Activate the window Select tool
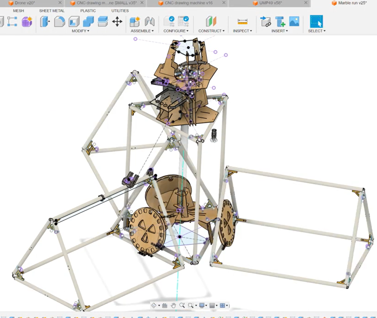This screenshot has width=377, height=318. [316, 21]
